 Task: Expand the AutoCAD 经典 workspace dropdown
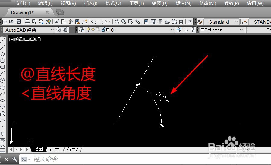pyautogui.click(x=52, y=30)
